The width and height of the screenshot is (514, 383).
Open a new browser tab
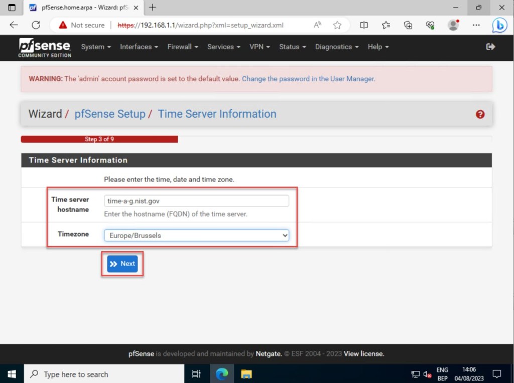pyautogui.click(x=153, y=8)
